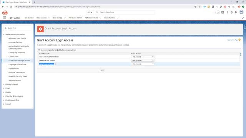Close the Grant Login Access tab
This screenshot has height=138, width=246.
pyautogui.click(x=30, y=2)
